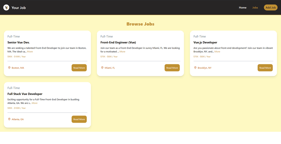The height and width of the screenshot is (144, 281).
Task: Click the location pin beside Boston, MA
Action: click(x=9, y=68)
